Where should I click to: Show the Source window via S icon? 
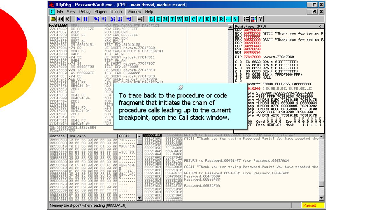235,19
